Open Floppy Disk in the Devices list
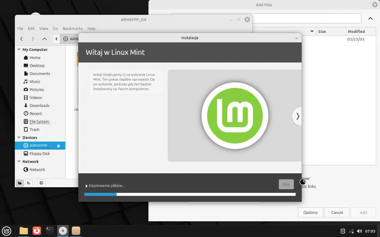 pyautogui.click(x=40, y=153)
